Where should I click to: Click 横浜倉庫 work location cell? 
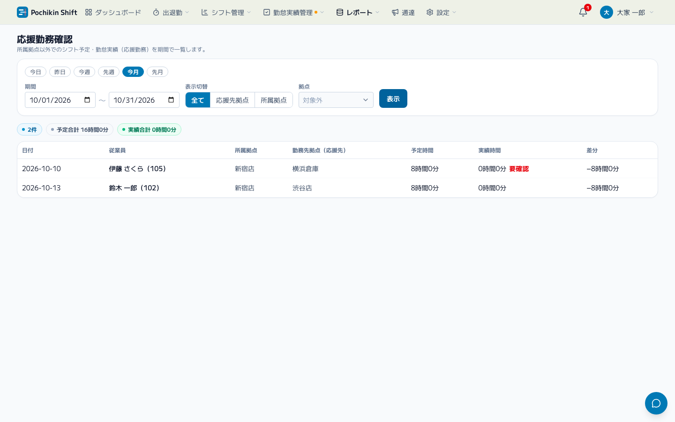tap(306, 169)
